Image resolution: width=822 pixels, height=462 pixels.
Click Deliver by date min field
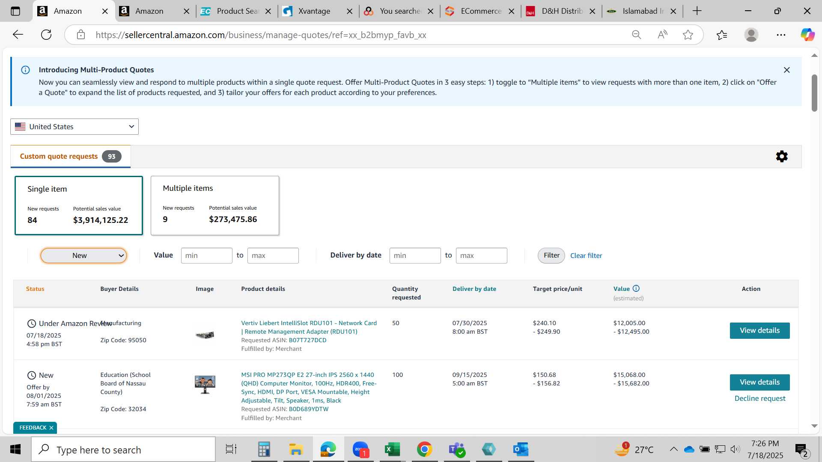pos(415,255)
